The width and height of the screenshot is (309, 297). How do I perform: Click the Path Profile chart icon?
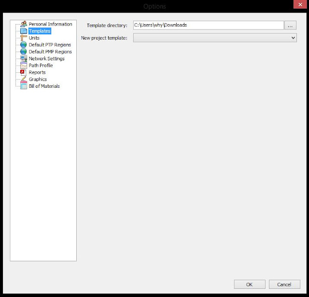click(x=24, y=66)
